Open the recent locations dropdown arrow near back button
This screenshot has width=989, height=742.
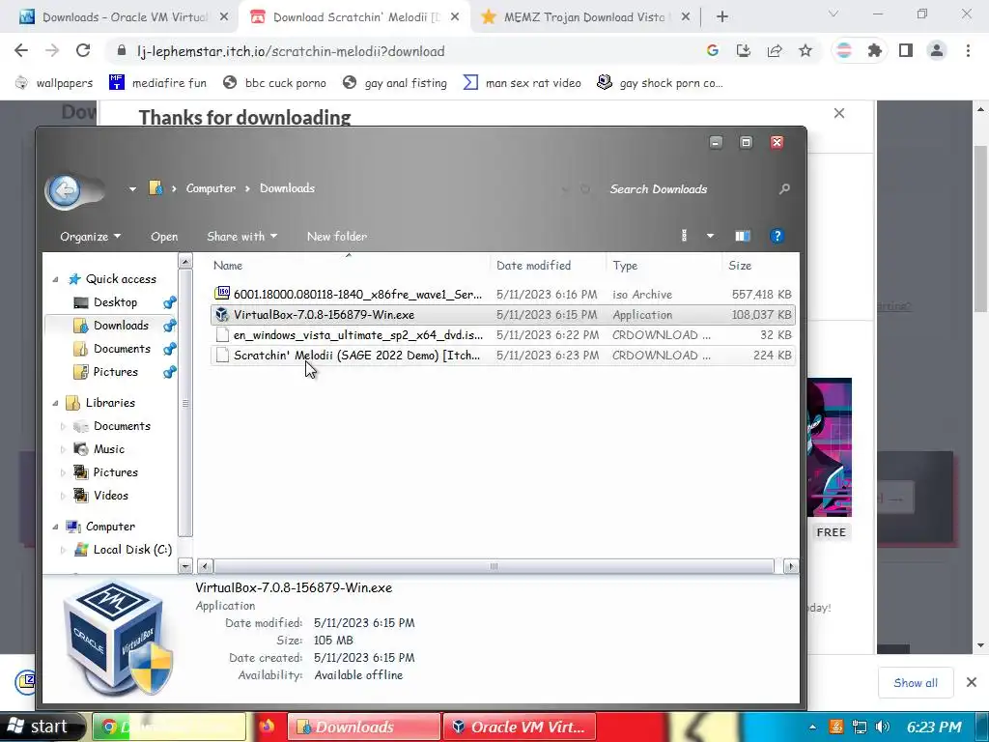point(132,188)
